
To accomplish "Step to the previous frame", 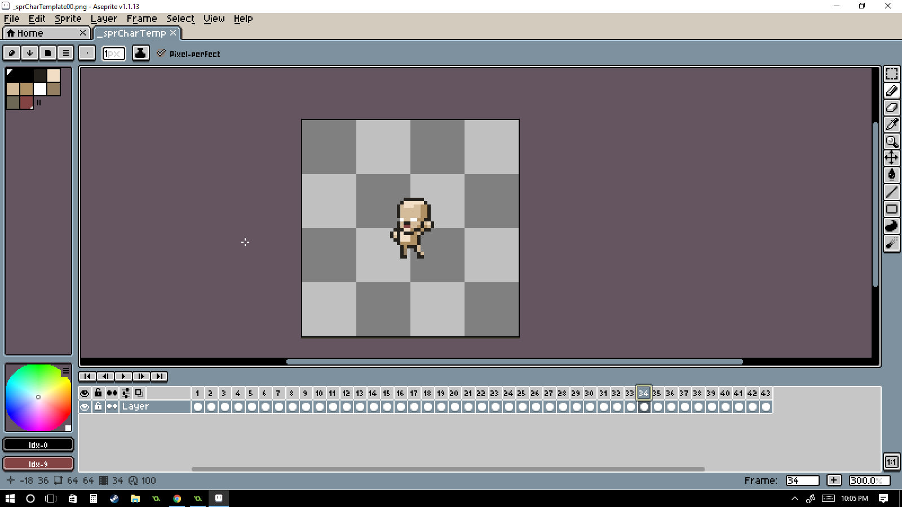I will pos(105,376).
